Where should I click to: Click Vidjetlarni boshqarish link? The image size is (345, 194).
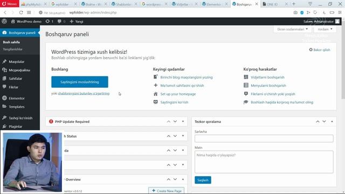[x=267, y=77]
